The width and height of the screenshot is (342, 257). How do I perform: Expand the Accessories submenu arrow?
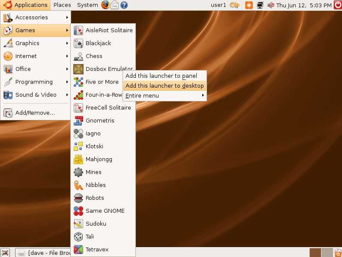click(x=67, y=17)
